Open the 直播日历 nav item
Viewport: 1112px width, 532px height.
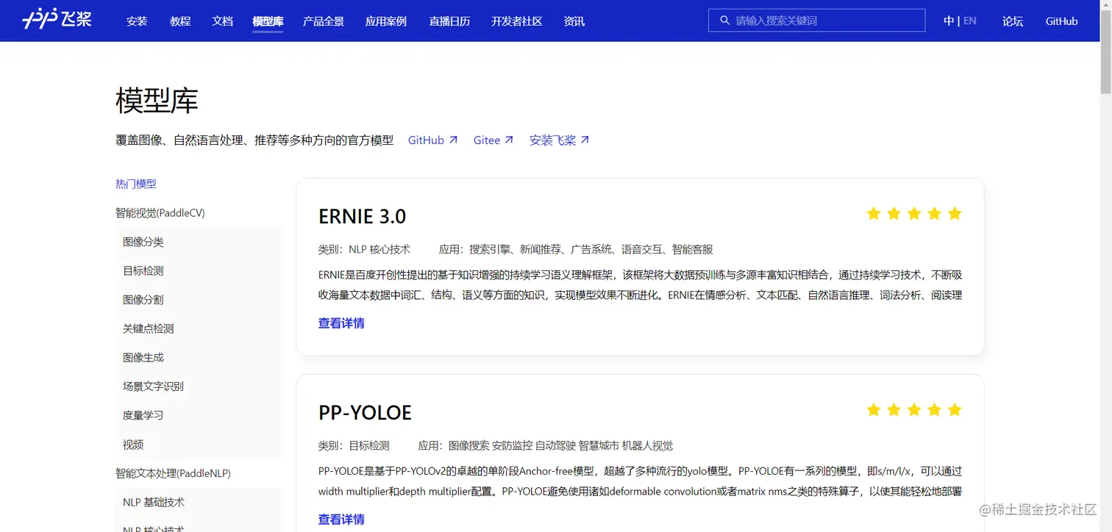click(449, 21)
